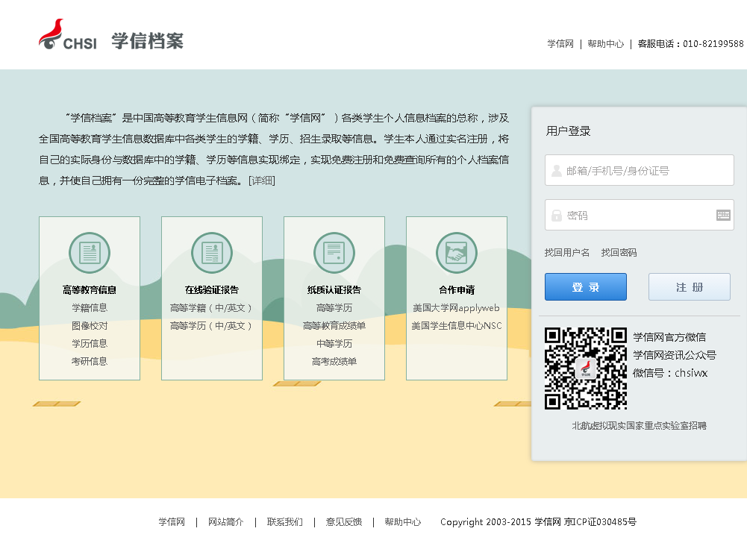Open the 找回密码 link
The width and height of the screenshot is (747, 549).
(619, 253)
